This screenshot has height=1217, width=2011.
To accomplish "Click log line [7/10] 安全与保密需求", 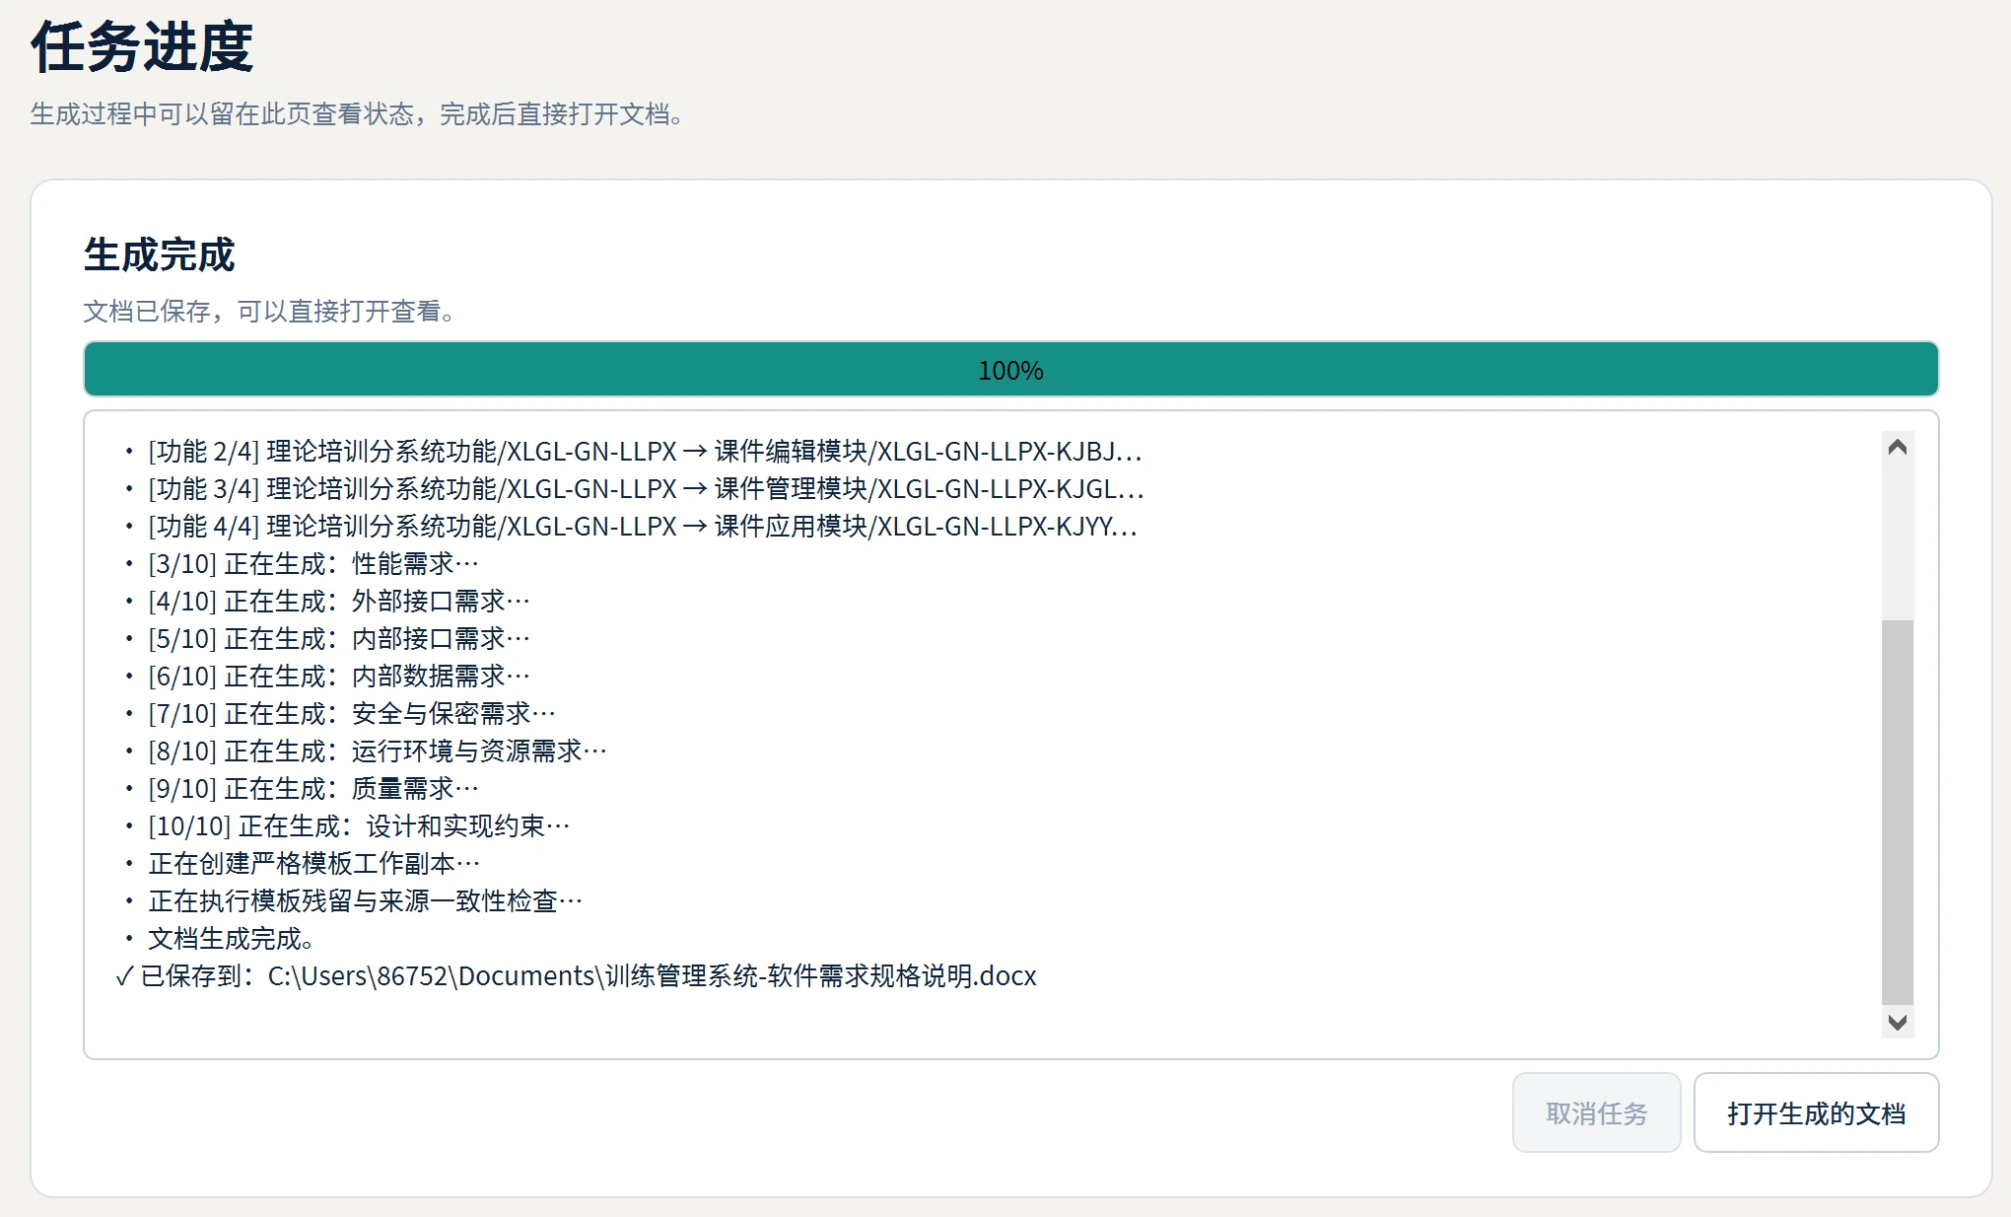I will (x=352, y=714).
